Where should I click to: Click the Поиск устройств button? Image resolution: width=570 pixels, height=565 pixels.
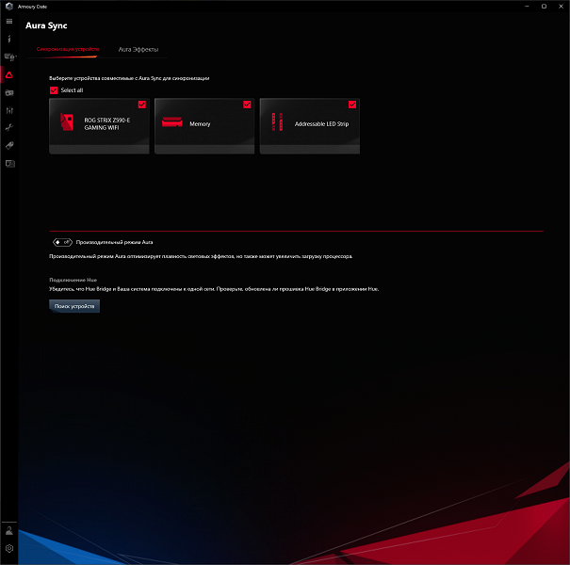[74, 306]
